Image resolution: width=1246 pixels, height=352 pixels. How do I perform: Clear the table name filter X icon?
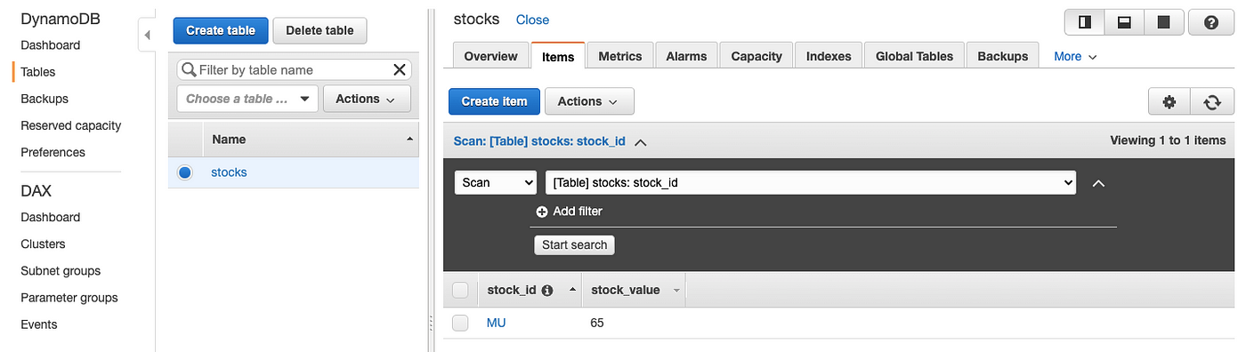pyautogui.click(x=400, y=70)
